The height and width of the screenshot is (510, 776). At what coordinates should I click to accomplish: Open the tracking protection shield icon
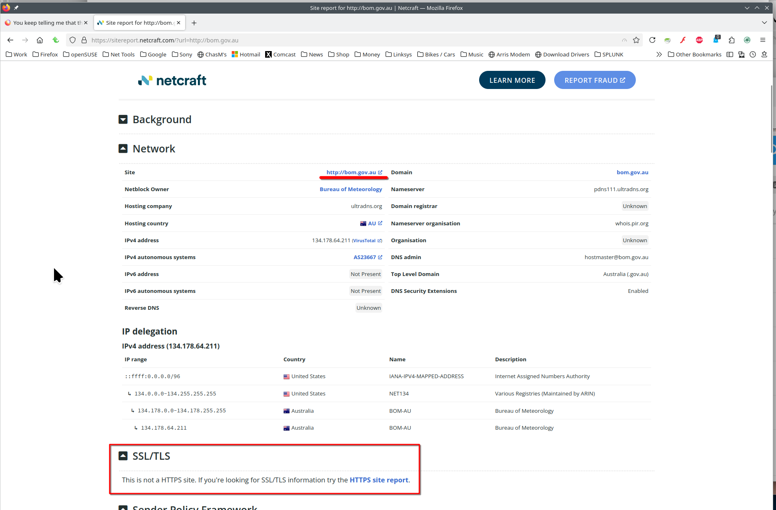coord(73,40)
